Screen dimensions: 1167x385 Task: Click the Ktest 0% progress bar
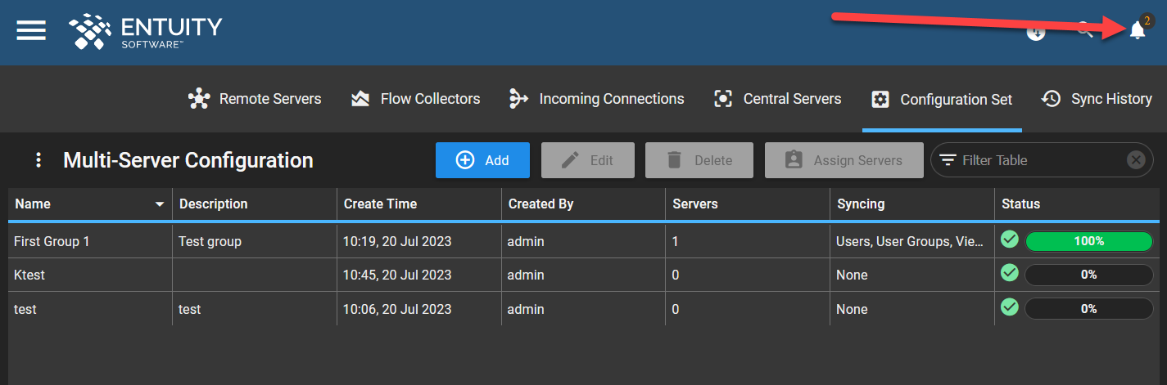[x=1089, y=275]
